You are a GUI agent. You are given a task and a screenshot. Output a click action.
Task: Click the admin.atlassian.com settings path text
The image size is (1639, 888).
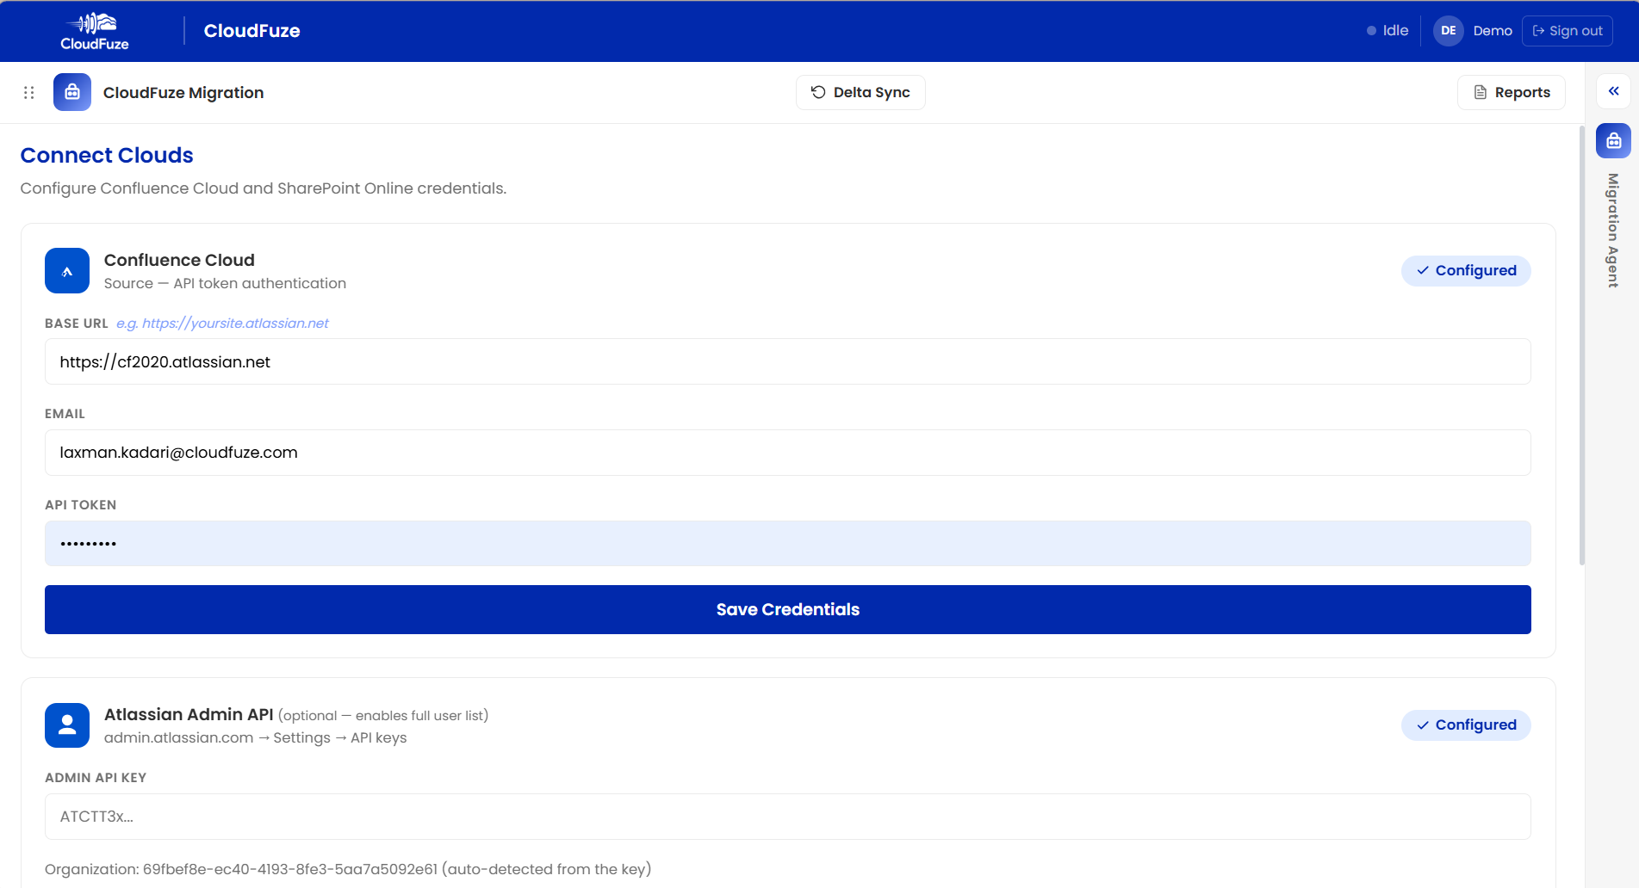(255, 738)
